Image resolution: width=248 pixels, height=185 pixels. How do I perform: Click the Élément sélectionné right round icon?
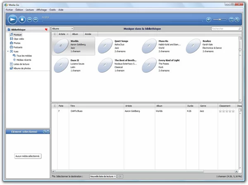click(48, 132)
